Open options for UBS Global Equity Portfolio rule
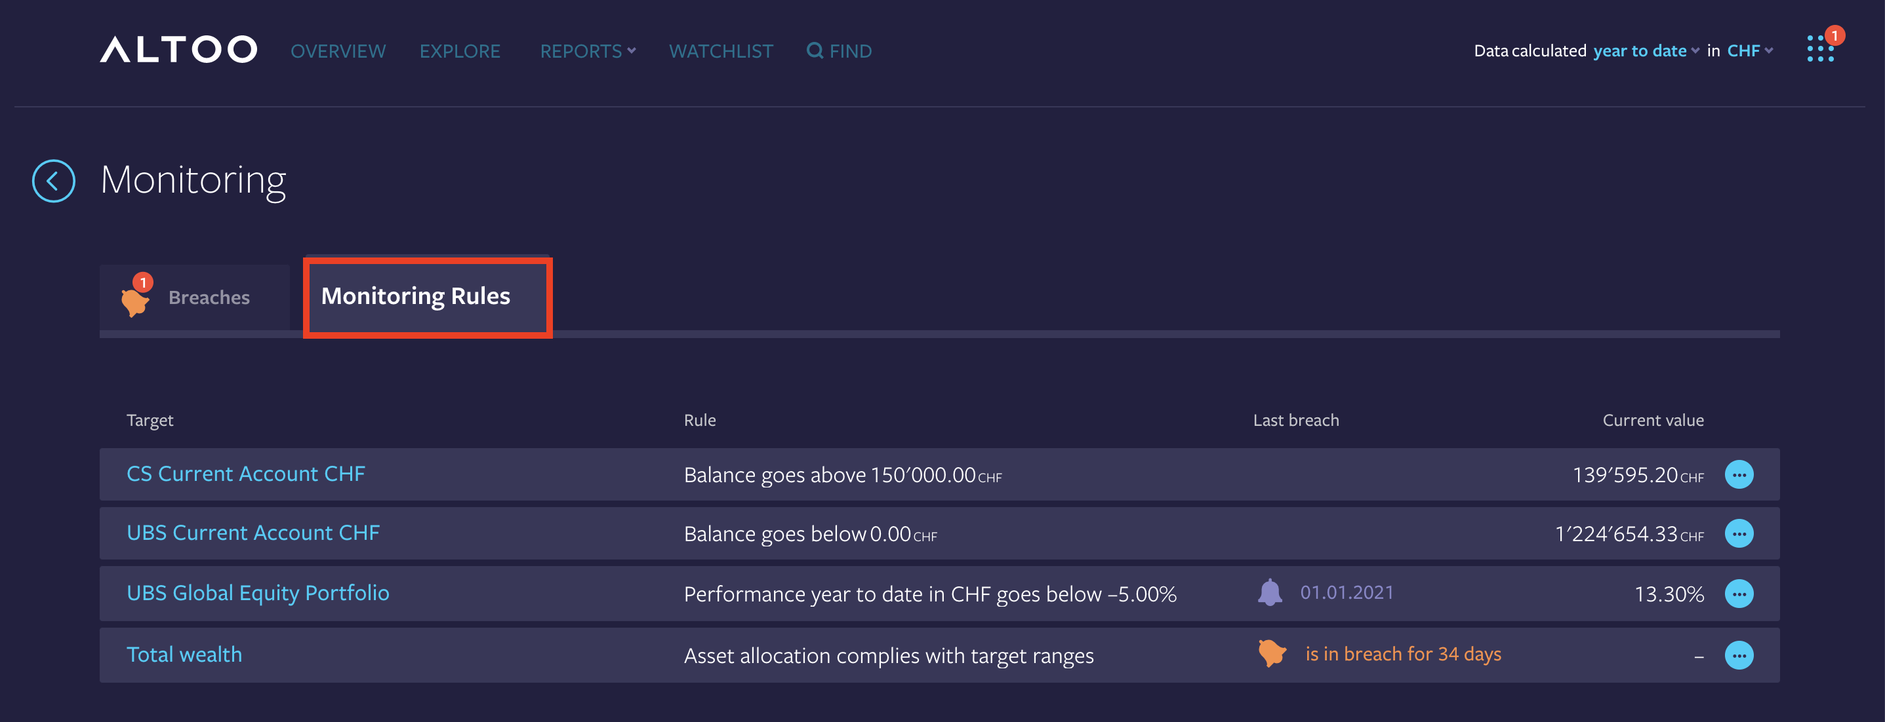 click(1740, 594)
